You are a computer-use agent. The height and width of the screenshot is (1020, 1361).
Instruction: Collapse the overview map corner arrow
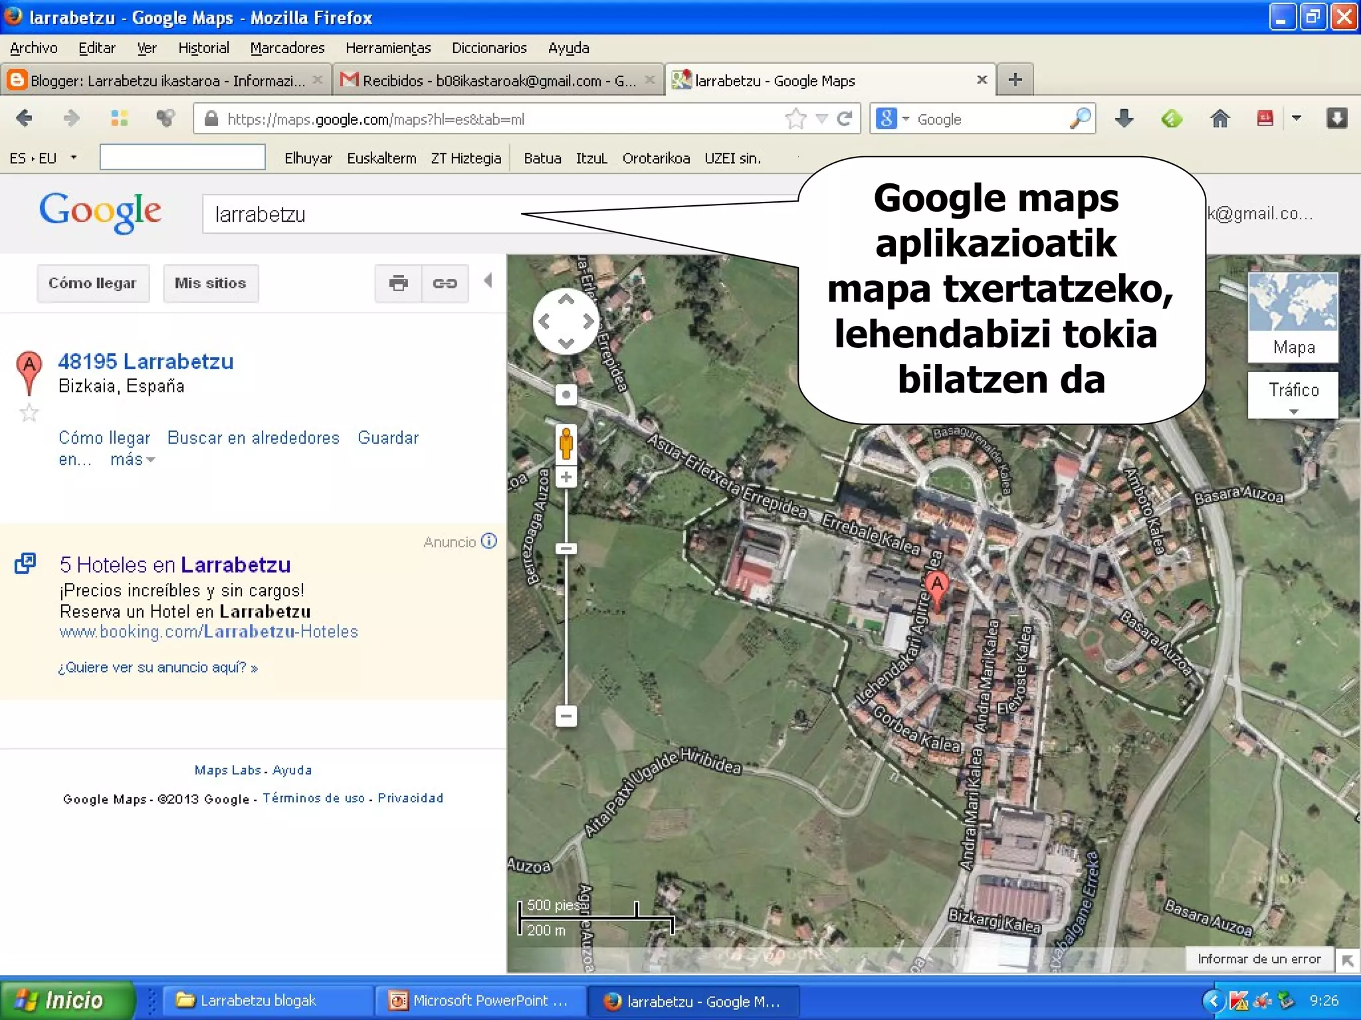[x=1348, y=960]
